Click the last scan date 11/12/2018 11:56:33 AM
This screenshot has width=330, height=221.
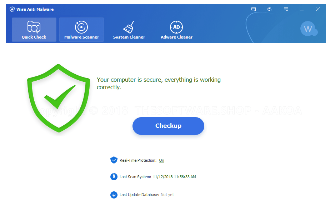click(174, 177)
